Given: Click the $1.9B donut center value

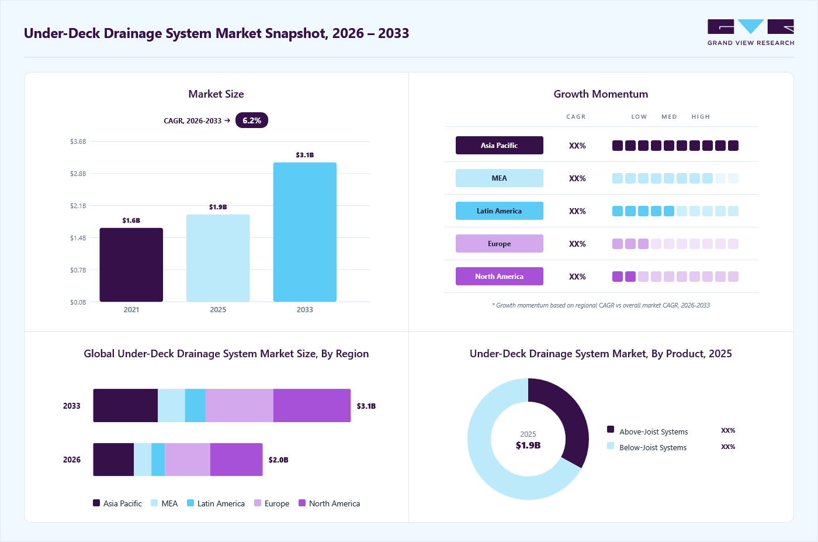Looking at the screenshot, I should point(528,446).
